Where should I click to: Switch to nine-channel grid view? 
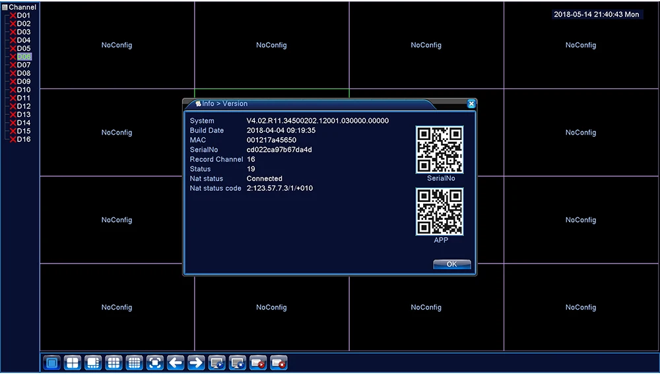[114, 363]
